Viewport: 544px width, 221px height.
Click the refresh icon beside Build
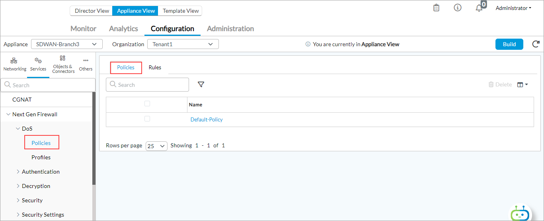click(x=536, y=44)
